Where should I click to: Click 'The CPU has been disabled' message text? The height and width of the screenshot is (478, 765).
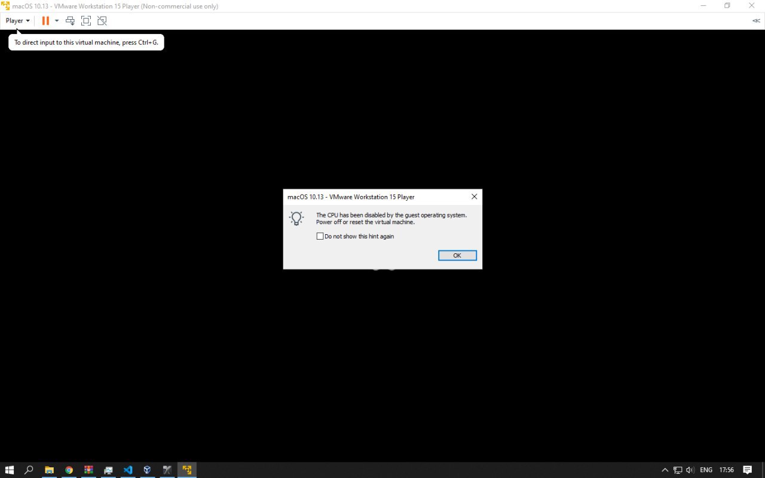tap(391, 219)
